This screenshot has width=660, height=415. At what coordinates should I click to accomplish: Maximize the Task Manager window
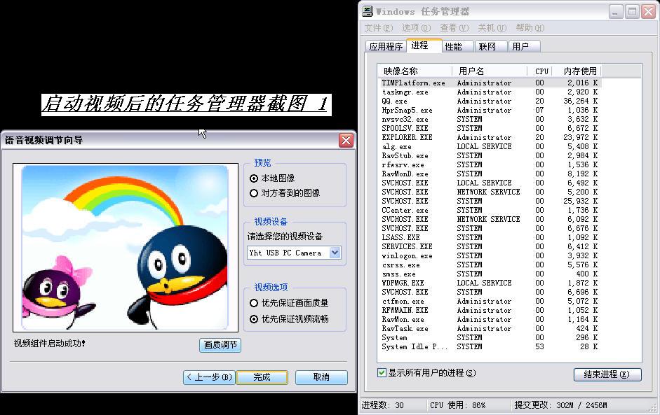632,12
